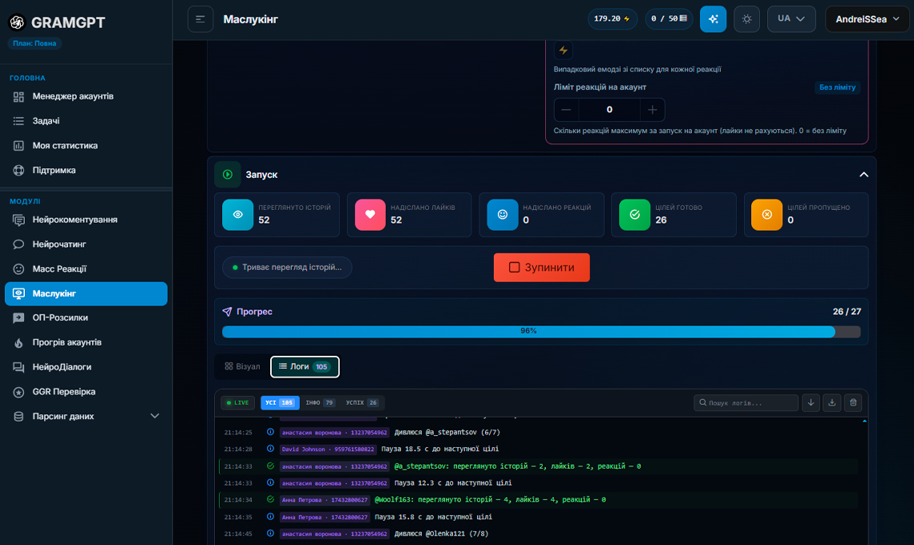Image resolution: width=914 pixels, height=545 pixels.
Task: Click the Цілей готово checkmark icon
Action: click(635, 215)
